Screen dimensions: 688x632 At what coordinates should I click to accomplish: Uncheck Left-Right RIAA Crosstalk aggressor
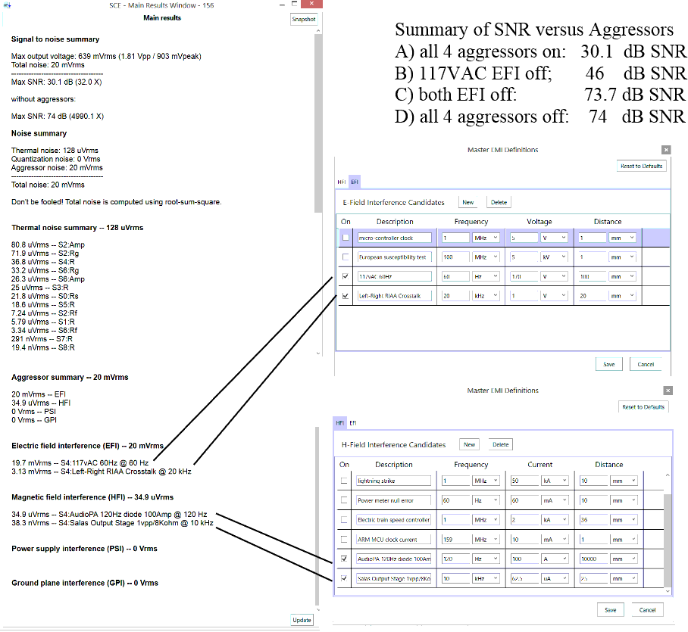[x=346, y=296]
